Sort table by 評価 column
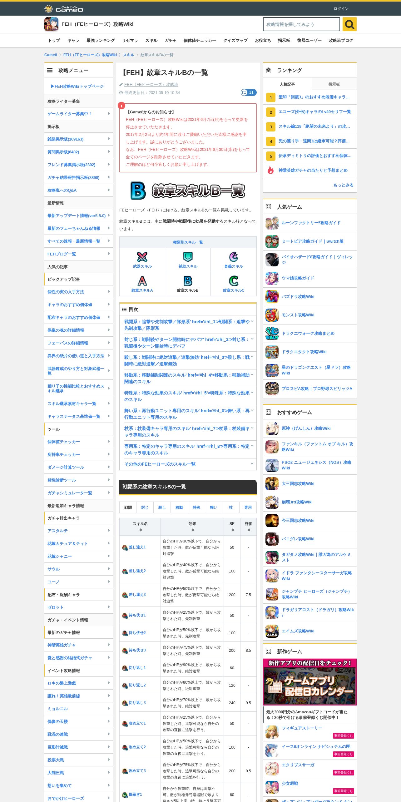Image resolution: width=401 pixels, height=802 pixels. tap(249, 527)
